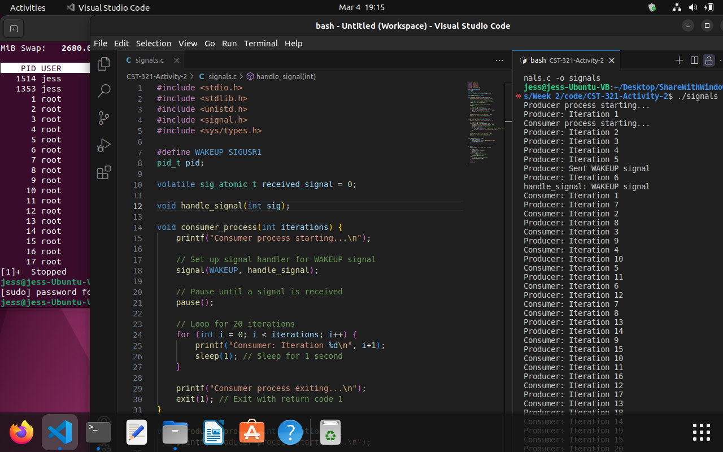Screen dimensions: 723x452
Task: Open the Run and Debug view
Action: point(104,145)
